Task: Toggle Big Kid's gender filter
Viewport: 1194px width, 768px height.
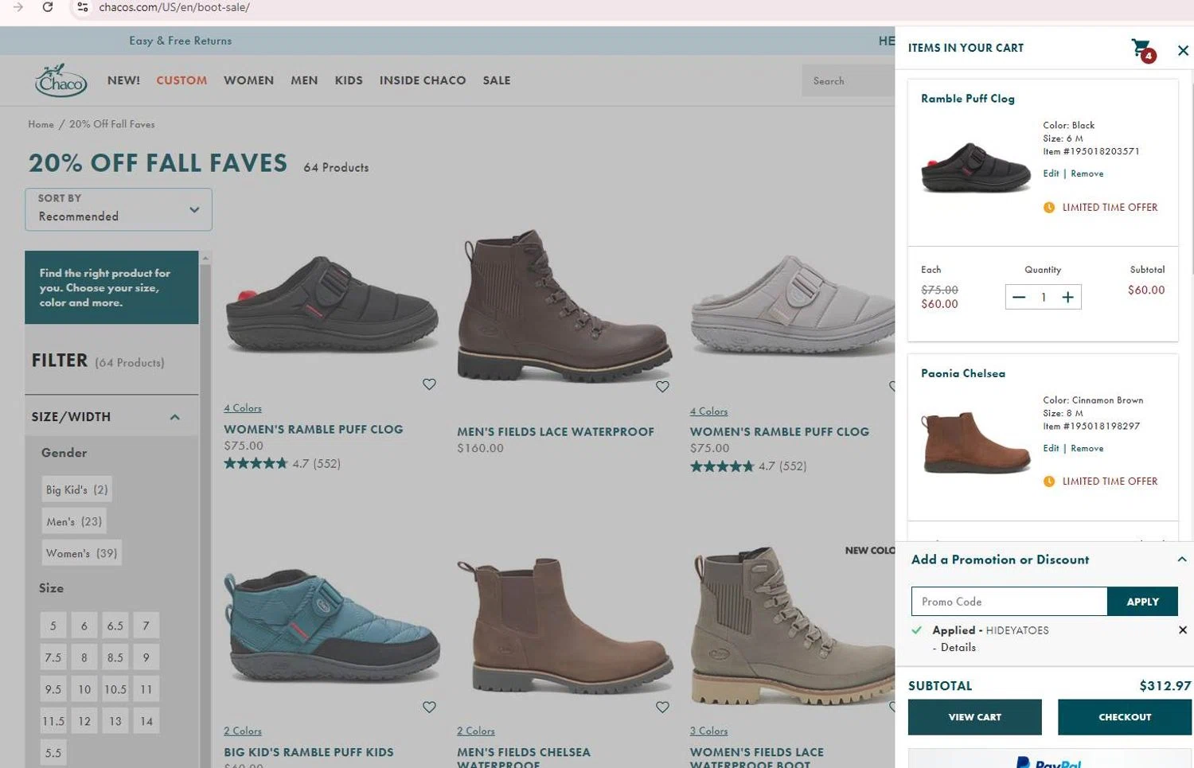Action: click(x=76, y=489)
